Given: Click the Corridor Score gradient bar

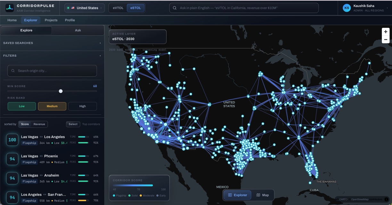Looking at the screenshot, I should tap(133, 185).
